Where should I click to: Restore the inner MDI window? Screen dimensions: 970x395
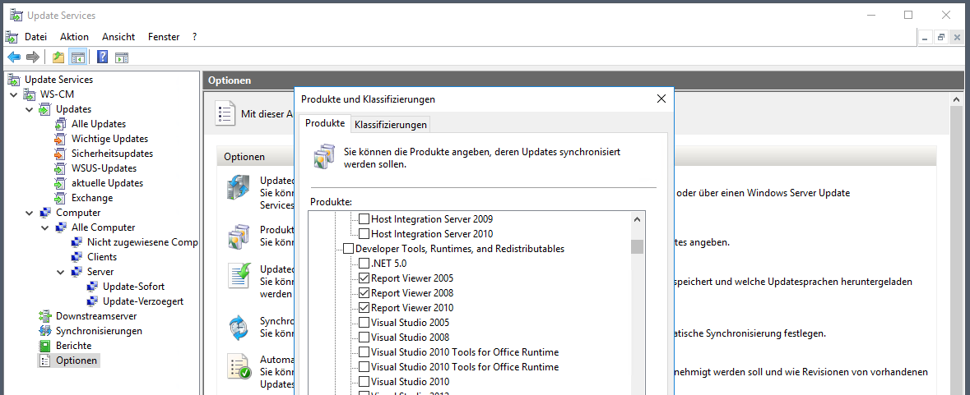(x=941, y=38)
